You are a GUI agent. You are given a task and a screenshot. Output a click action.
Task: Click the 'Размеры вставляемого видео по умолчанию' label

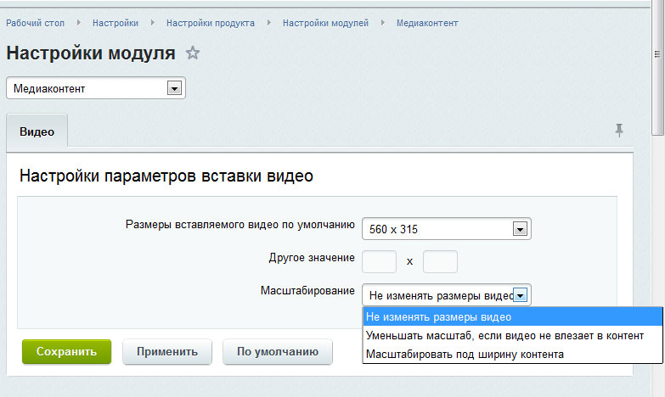point(240,225)
